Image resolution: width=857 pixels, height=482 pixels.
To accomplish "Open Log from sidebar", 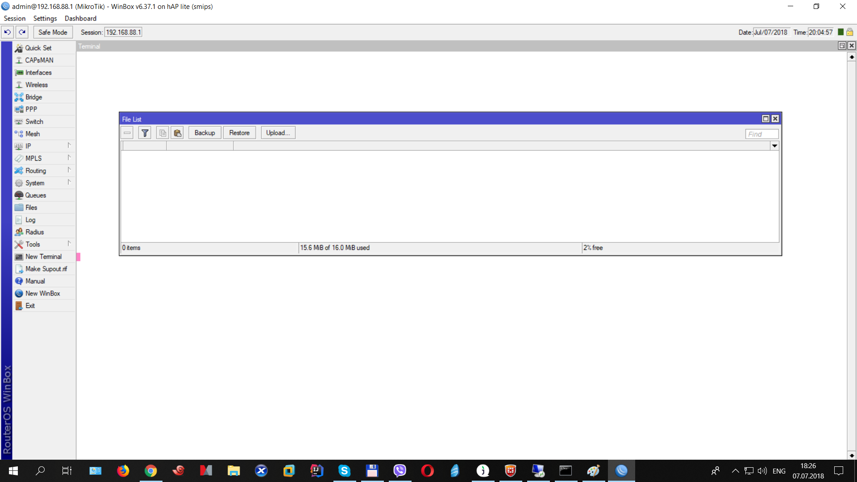I will (44, 220).
